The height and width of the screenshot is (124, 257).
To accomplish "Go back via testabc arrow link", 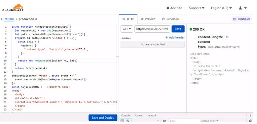I will [8, 19].
